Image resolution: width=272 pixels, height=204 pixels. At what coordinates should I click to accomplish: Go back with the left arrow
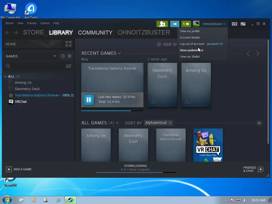[7, 32]
